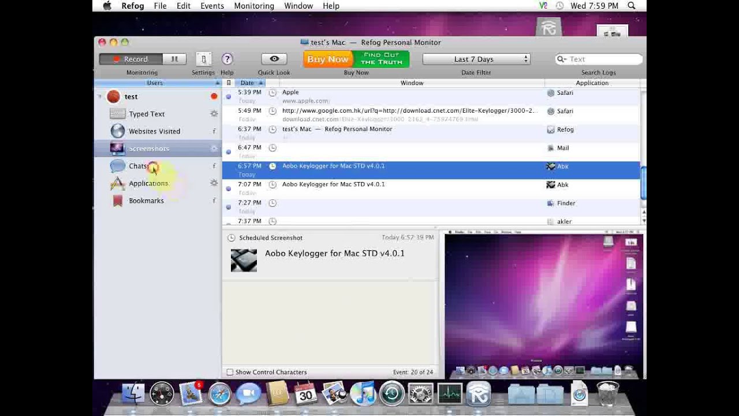
Task: Select the Websites Visited globe icon
Action: 118,131
